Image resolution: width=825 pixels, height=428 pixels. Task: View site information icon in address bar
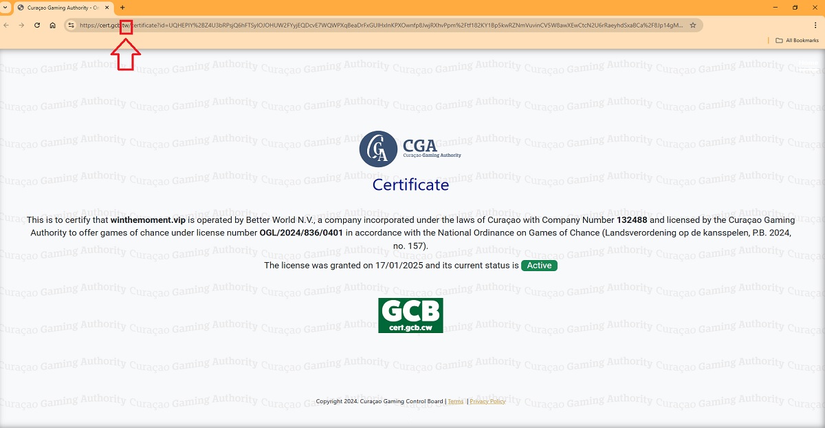point(71,25)
